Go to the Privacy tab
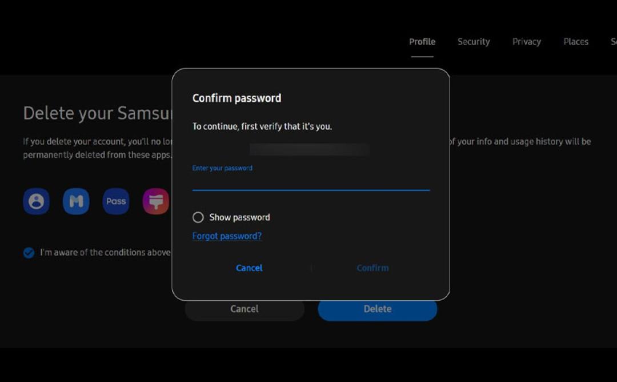The width and height of the screenshot is (617, 382). (527, 42)
